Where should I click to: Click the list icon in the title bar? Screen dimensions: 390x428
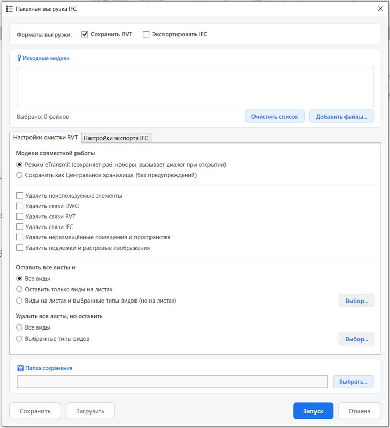9,9
